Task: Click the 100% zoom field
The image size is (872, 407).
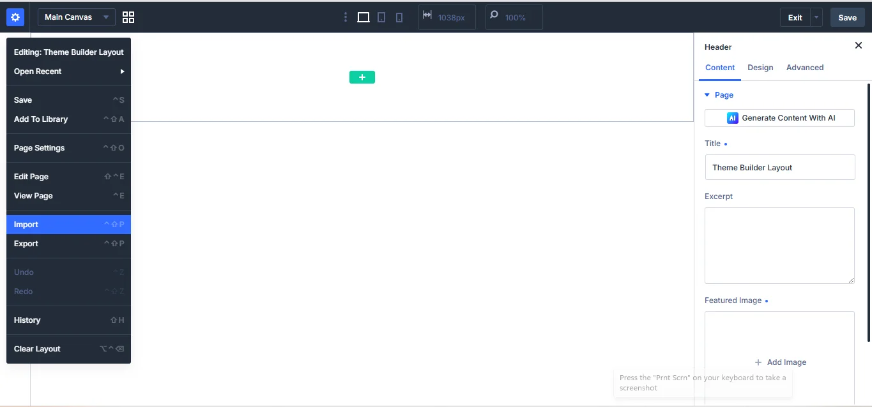Action: pos(514,17)
